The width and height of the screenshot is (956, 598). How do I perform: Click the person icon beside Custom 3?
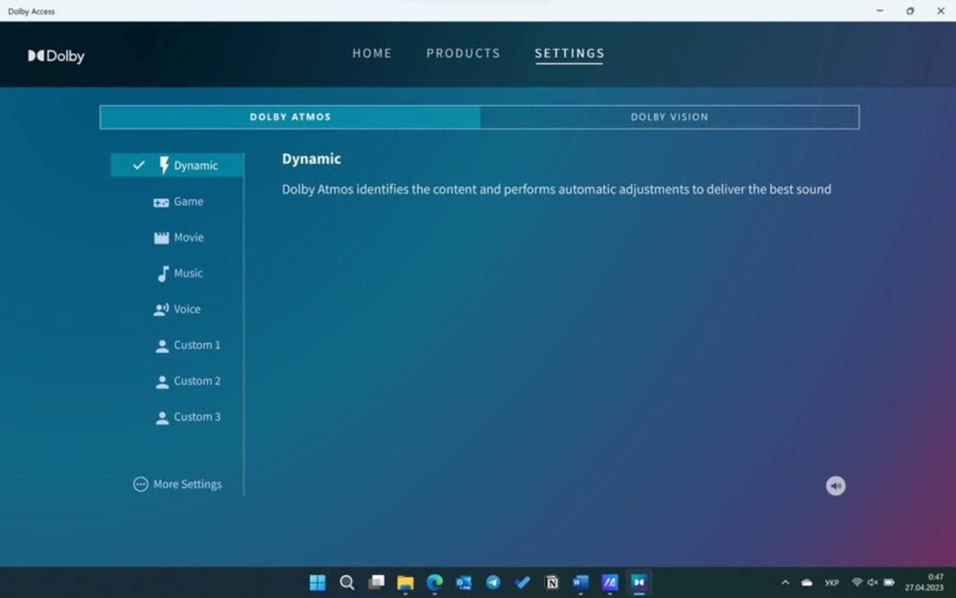(x=162, y=418)
